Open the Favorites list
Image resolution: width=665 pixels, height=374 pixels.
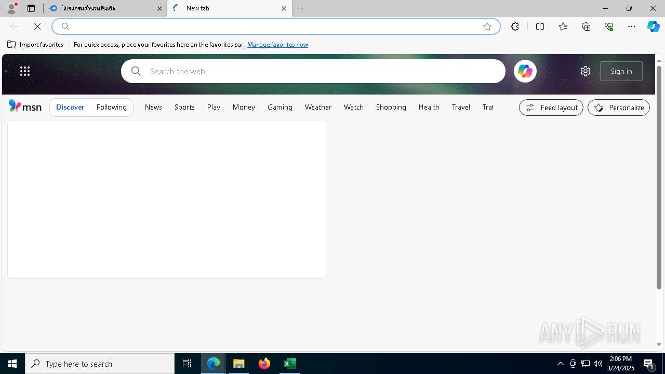(563, 26)
